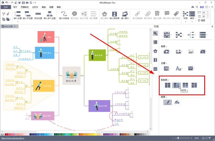Click the undo arrow icon
215x141 pixels.
coord(6,3)
